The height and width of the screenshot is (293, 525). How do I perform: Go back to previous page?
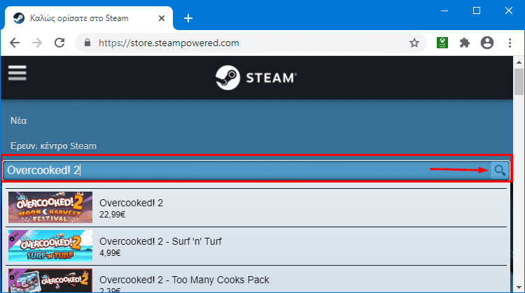pyautogui.click(x=15, y=43)
